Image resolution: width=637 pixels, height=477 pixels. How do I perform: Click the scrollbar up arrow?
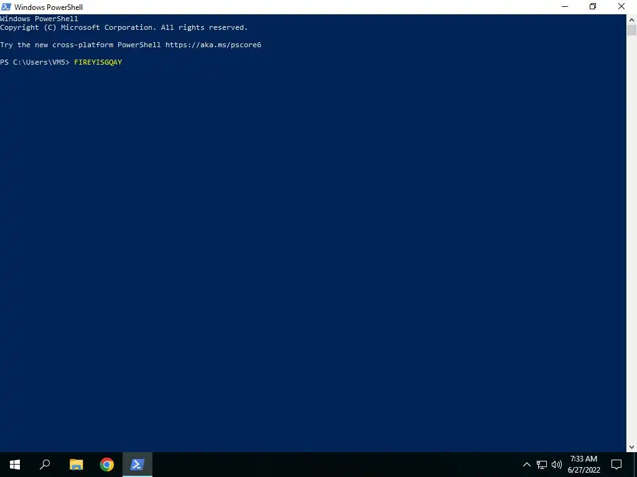click(631, 19)
